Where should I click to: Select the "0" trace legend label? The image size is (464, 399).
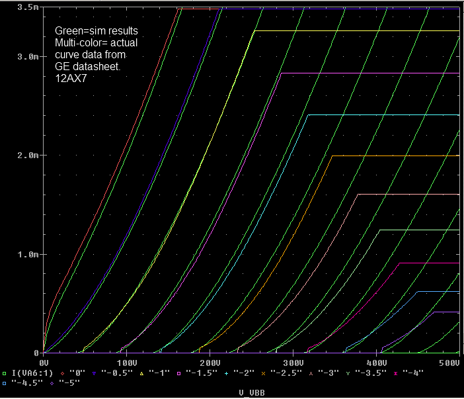(x=77, y=373)
